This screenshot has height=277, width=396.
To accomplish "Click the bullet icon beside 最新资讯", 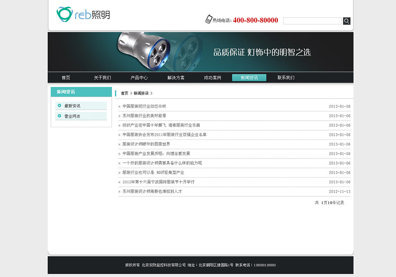I will tap(59, 105).
